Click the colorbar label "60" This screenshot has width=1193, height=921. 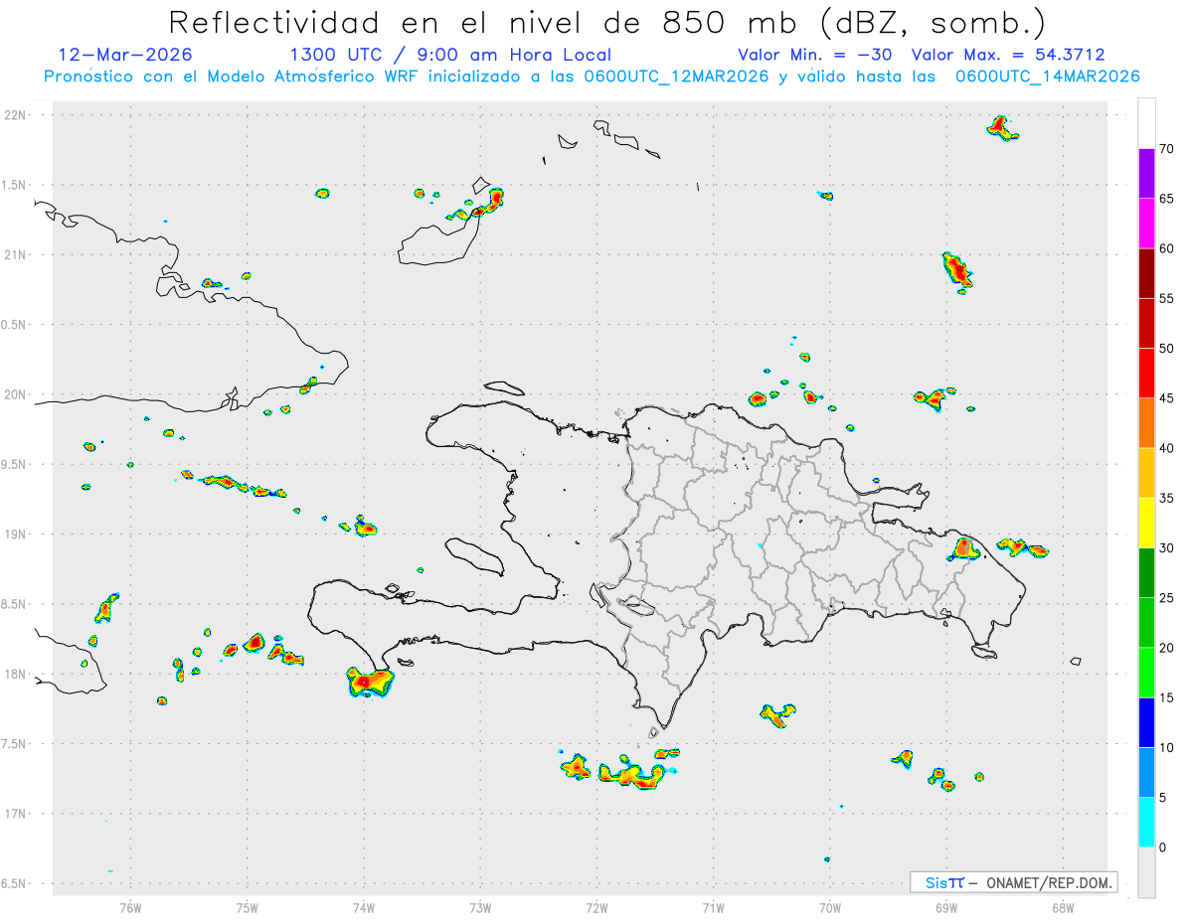tap(1166, 248)
